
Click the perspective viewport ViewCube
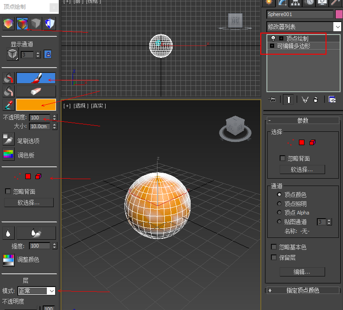tap(236, 129)
